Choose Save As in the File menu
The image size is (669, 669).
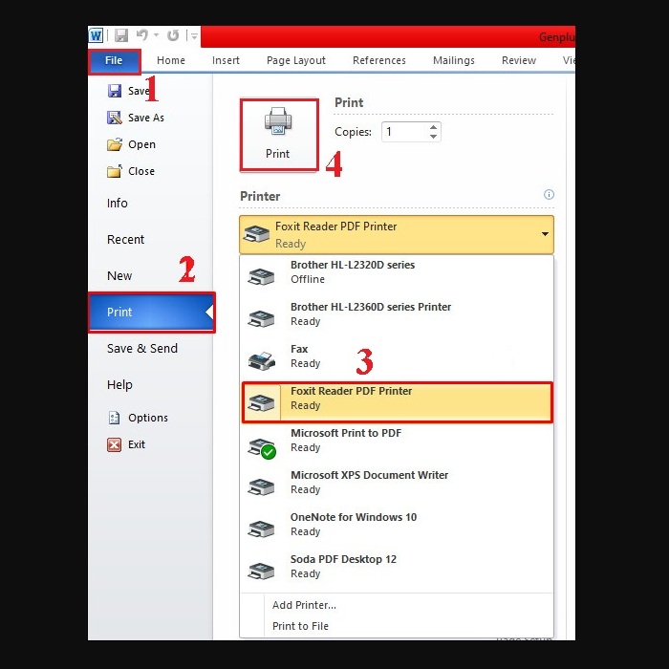[x=136, y=118]
